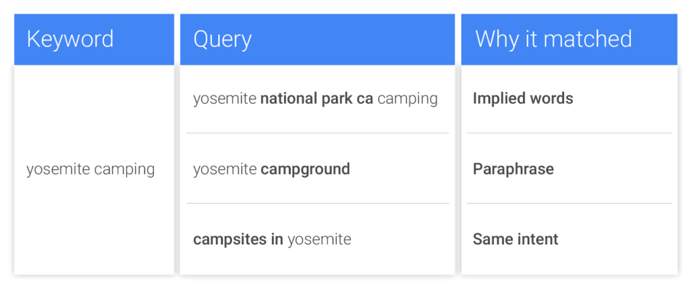
Task: Select the yosemite camping keyword text
Action: click(x=90, y=169)
